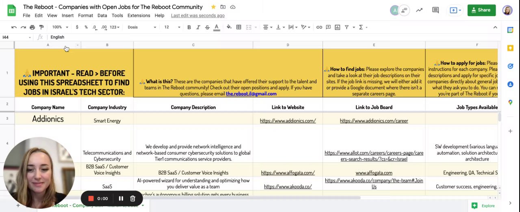This screenshot has height=212, width=520.
Task: Click the Redo arrow in toolbar
Action: (x=23, y=27)
